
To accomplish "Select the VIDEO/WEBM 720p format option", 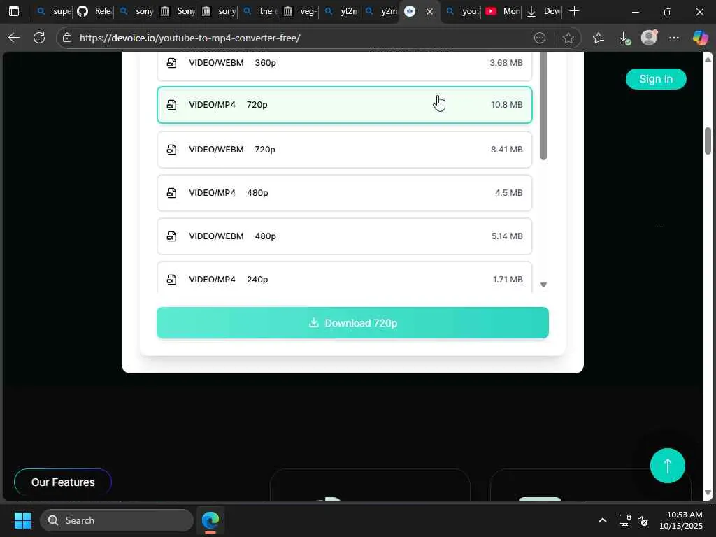I will pos(344,150).
